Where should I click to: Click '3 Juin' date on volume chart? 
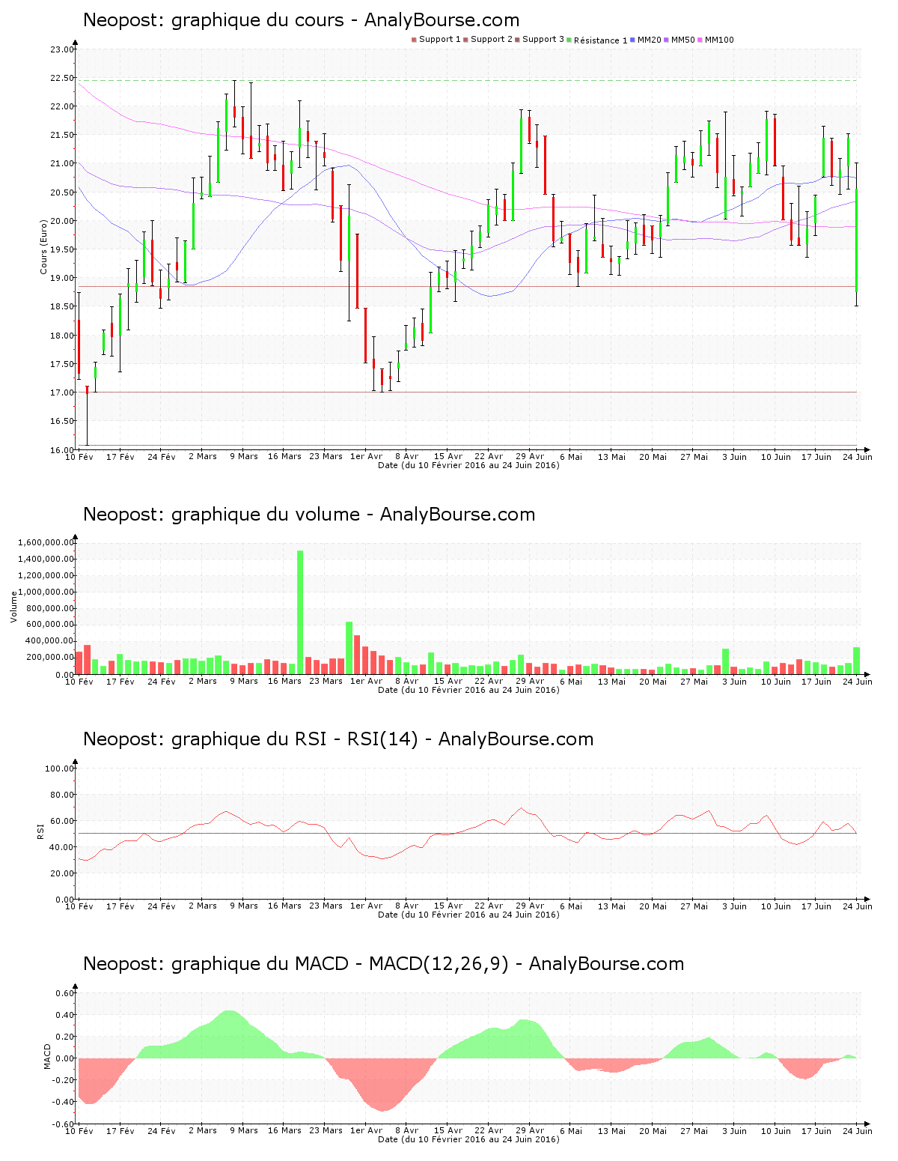point(735,682)
